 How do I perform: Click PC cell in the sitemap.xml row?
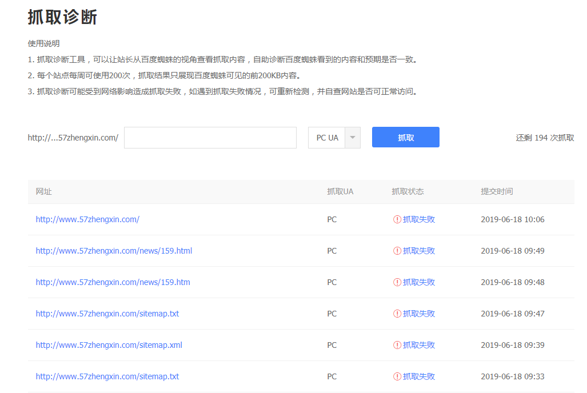[332, 345]
